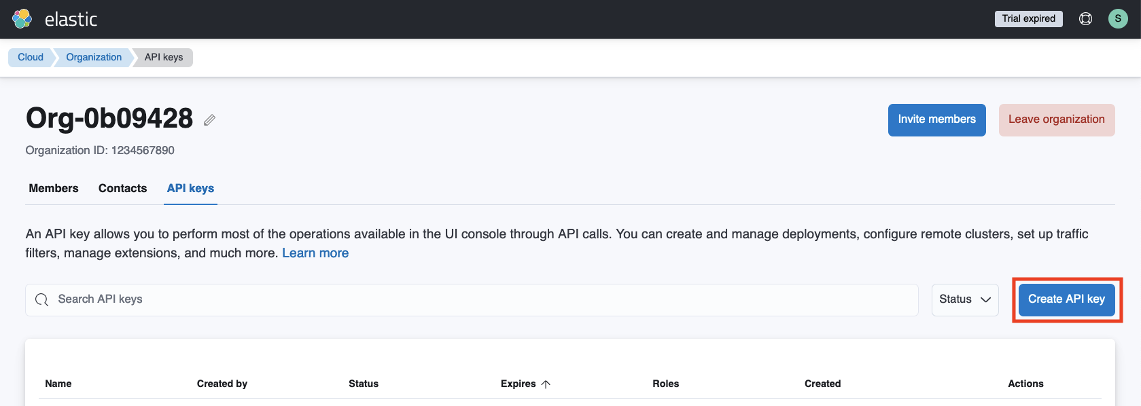Image resolution: width=1141 pixels, height=406 pixels.
Task: Focus the Search API keys field
Action: (472, 299)
